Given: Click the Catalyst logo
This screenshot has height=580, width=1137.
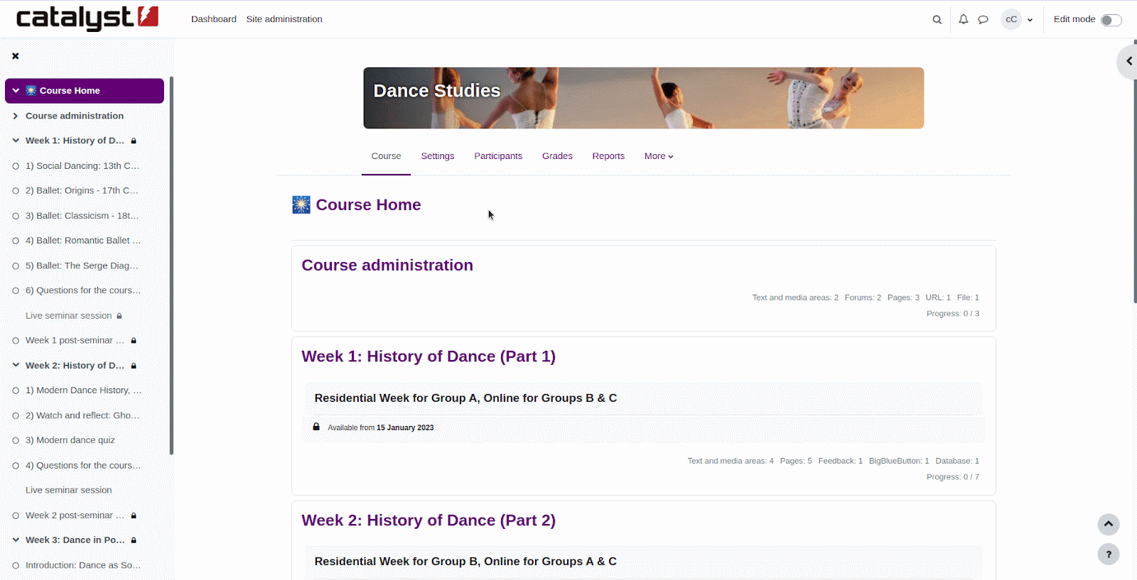Looking at the screenshot, I should tap(87, 18).
